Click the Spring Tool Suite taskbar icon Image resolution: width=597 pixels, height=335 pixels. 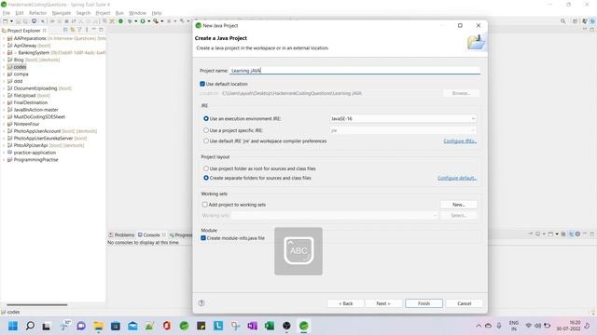point(303,326)
